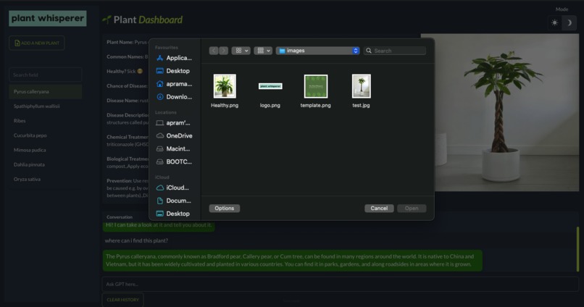584x307 pixels.
Task: Focus the Ask GPT here input
Action: [x=340, y=285]
